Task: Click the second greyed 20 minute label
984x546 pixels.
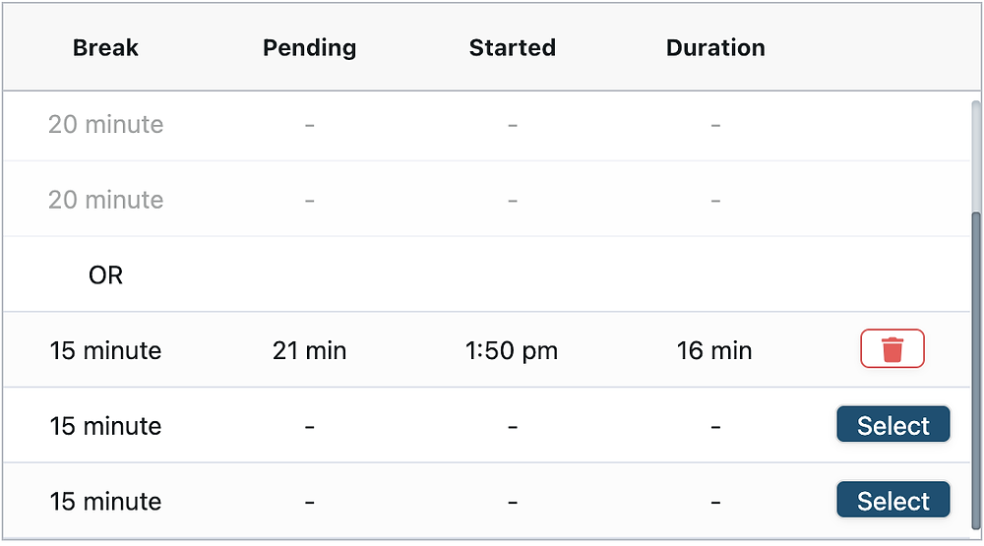Action: coord(105,200)
